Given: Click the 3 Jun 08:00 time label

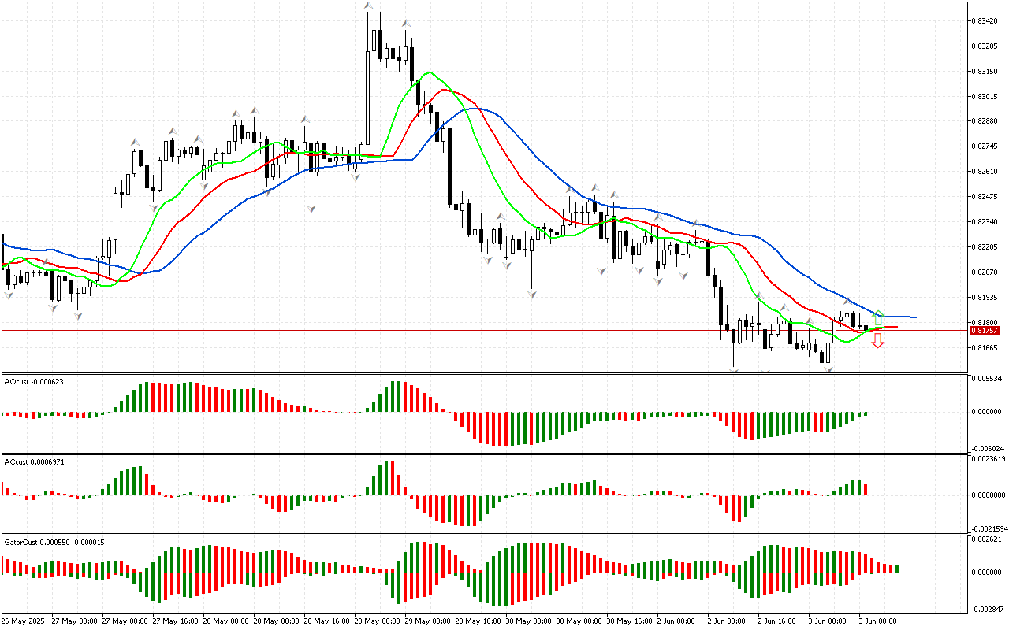Looking at the screenshot, I should [876, 621].
